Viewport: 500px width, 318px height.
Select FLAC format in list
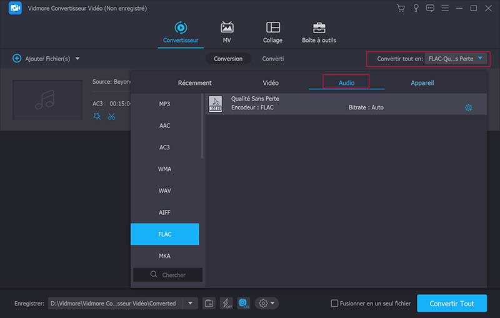click(165, 234)
